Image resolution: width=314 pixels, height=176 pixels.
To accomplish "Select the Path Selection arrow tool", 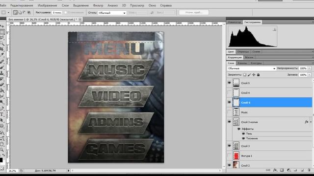I will click(x=2, y=120).
